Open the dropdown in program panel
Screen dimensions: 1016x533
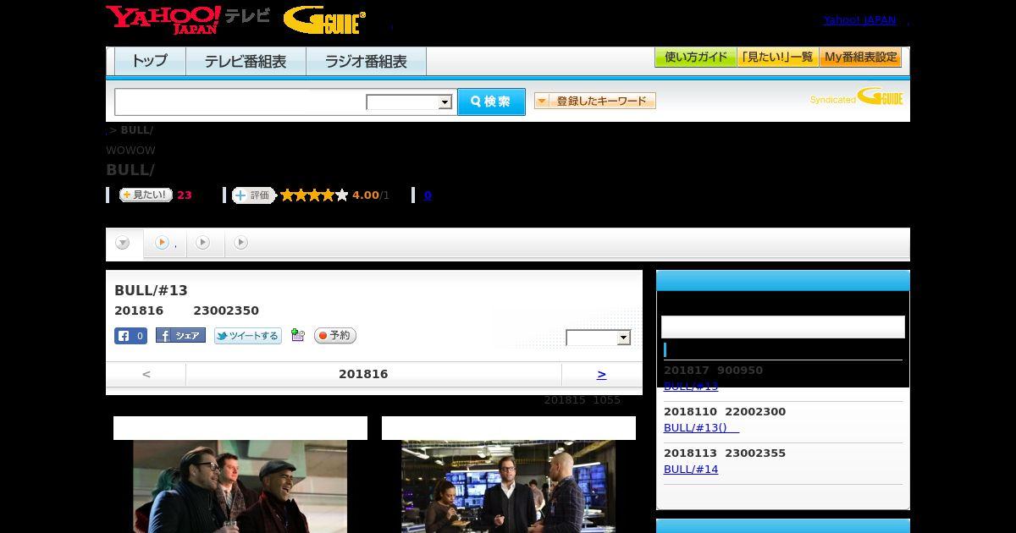(x=599, y=338)
